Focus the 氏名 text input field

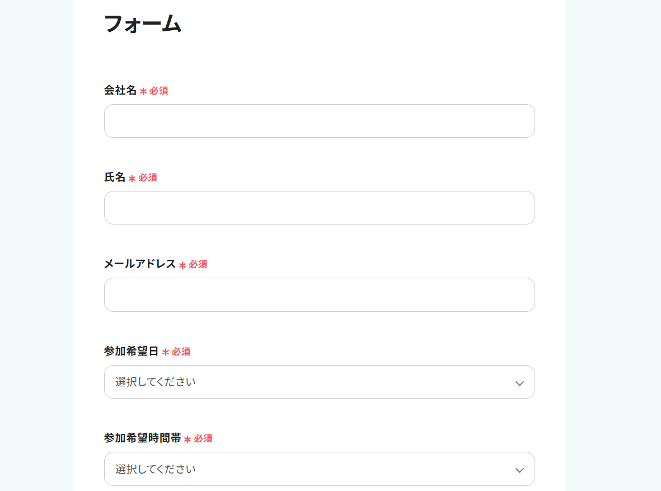(319, 208)
